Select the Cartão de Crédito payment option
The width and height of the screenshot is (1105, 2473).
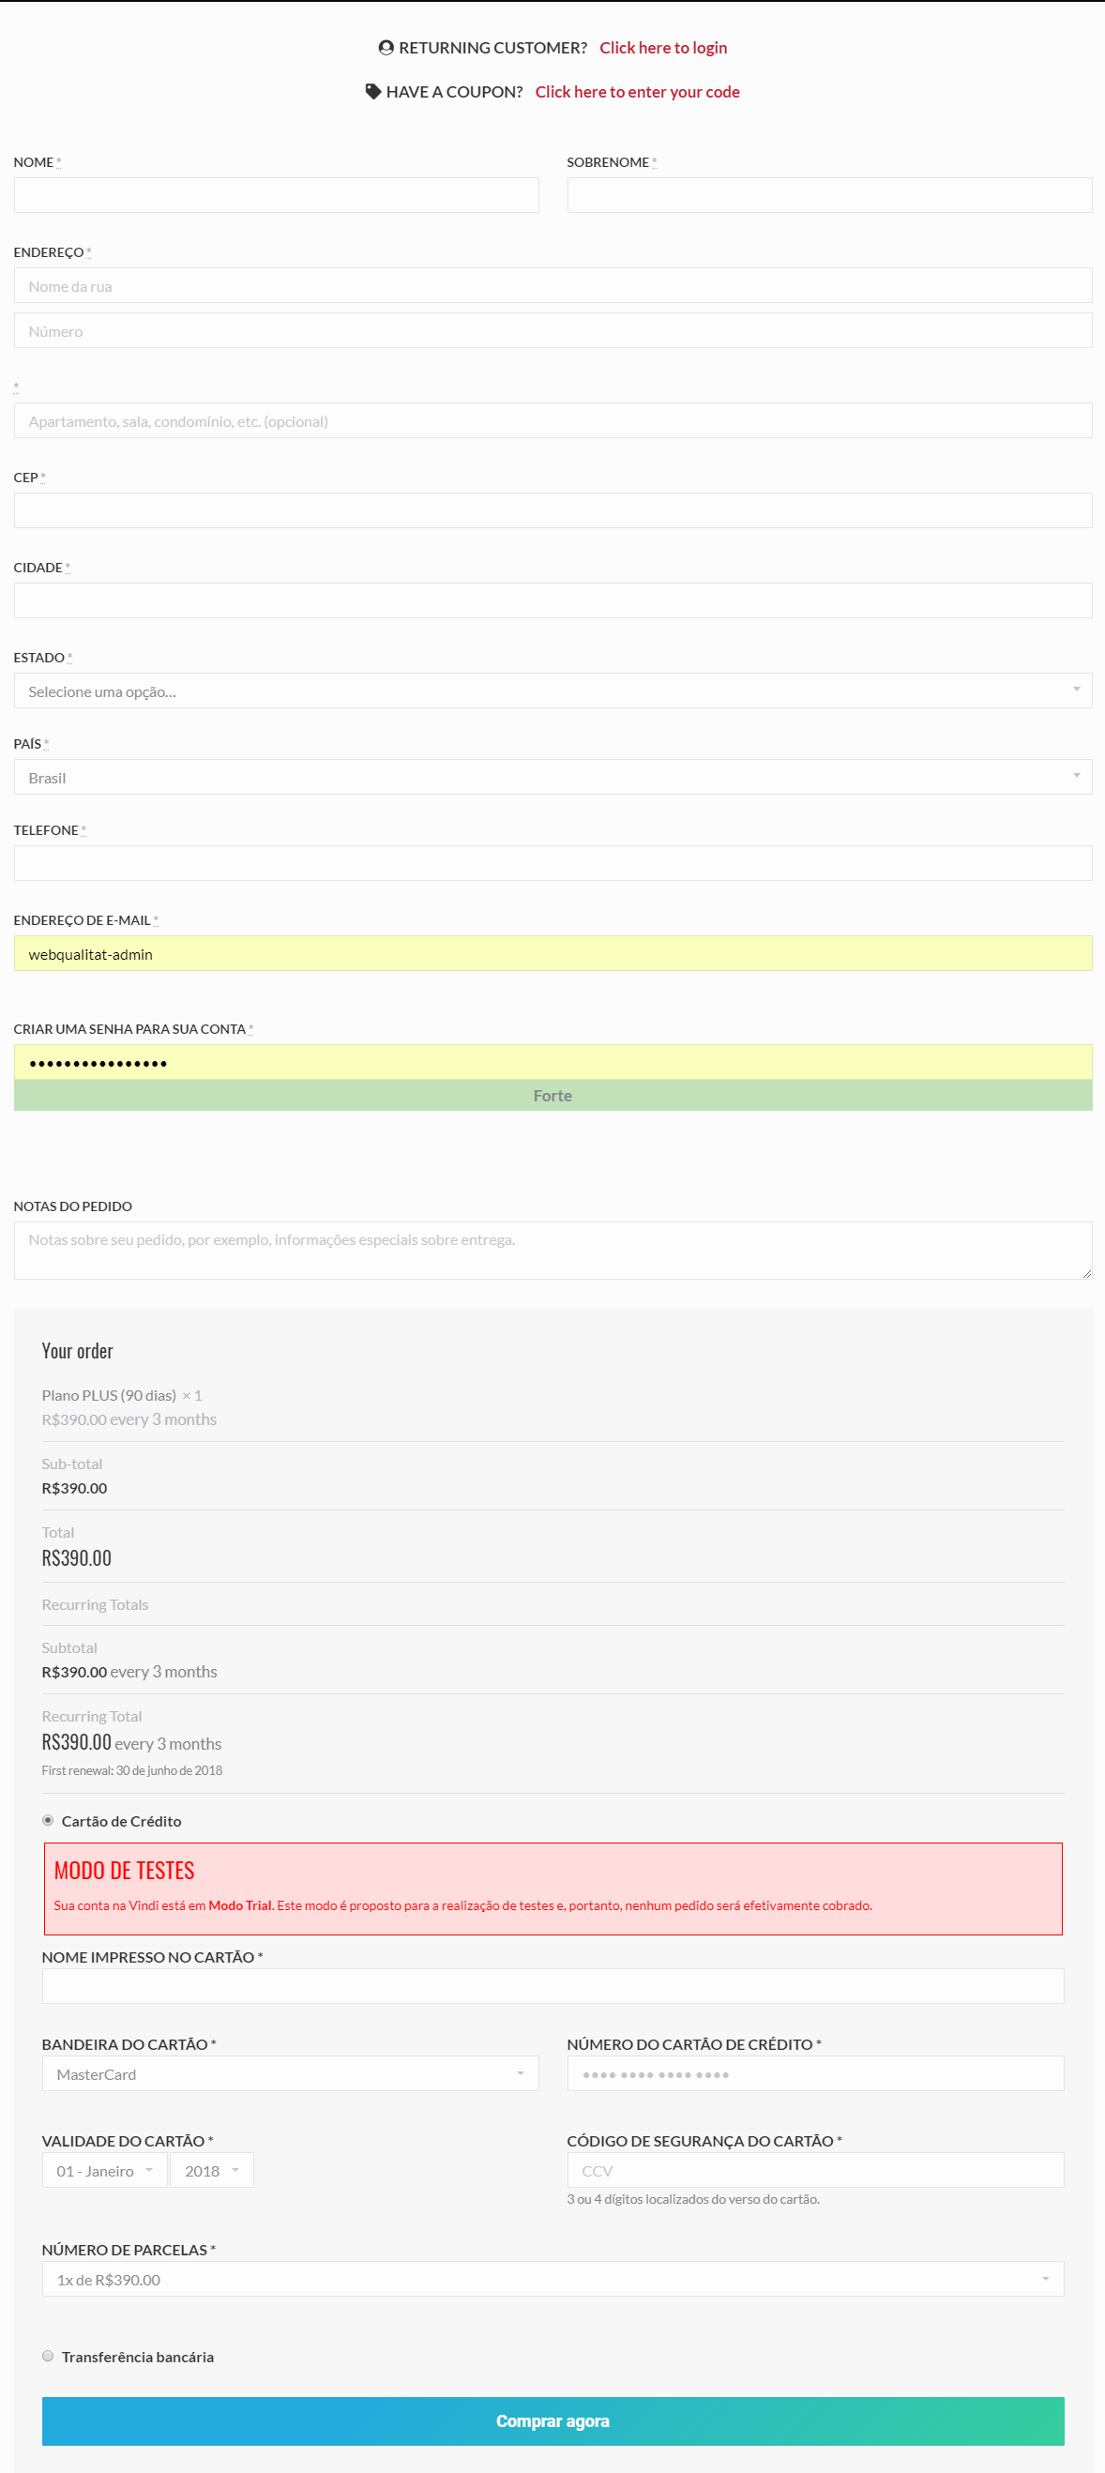[48, 1820]
